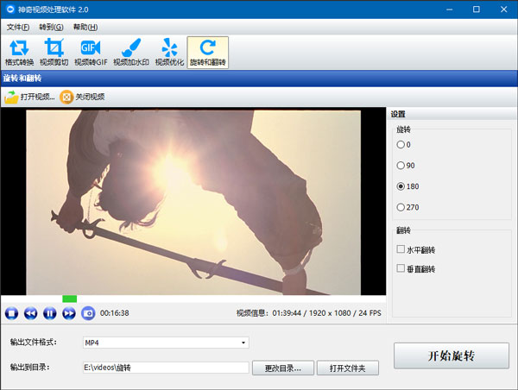
Task: Open the 视频转GIF converter tool
Action: (x=91, y=53)
